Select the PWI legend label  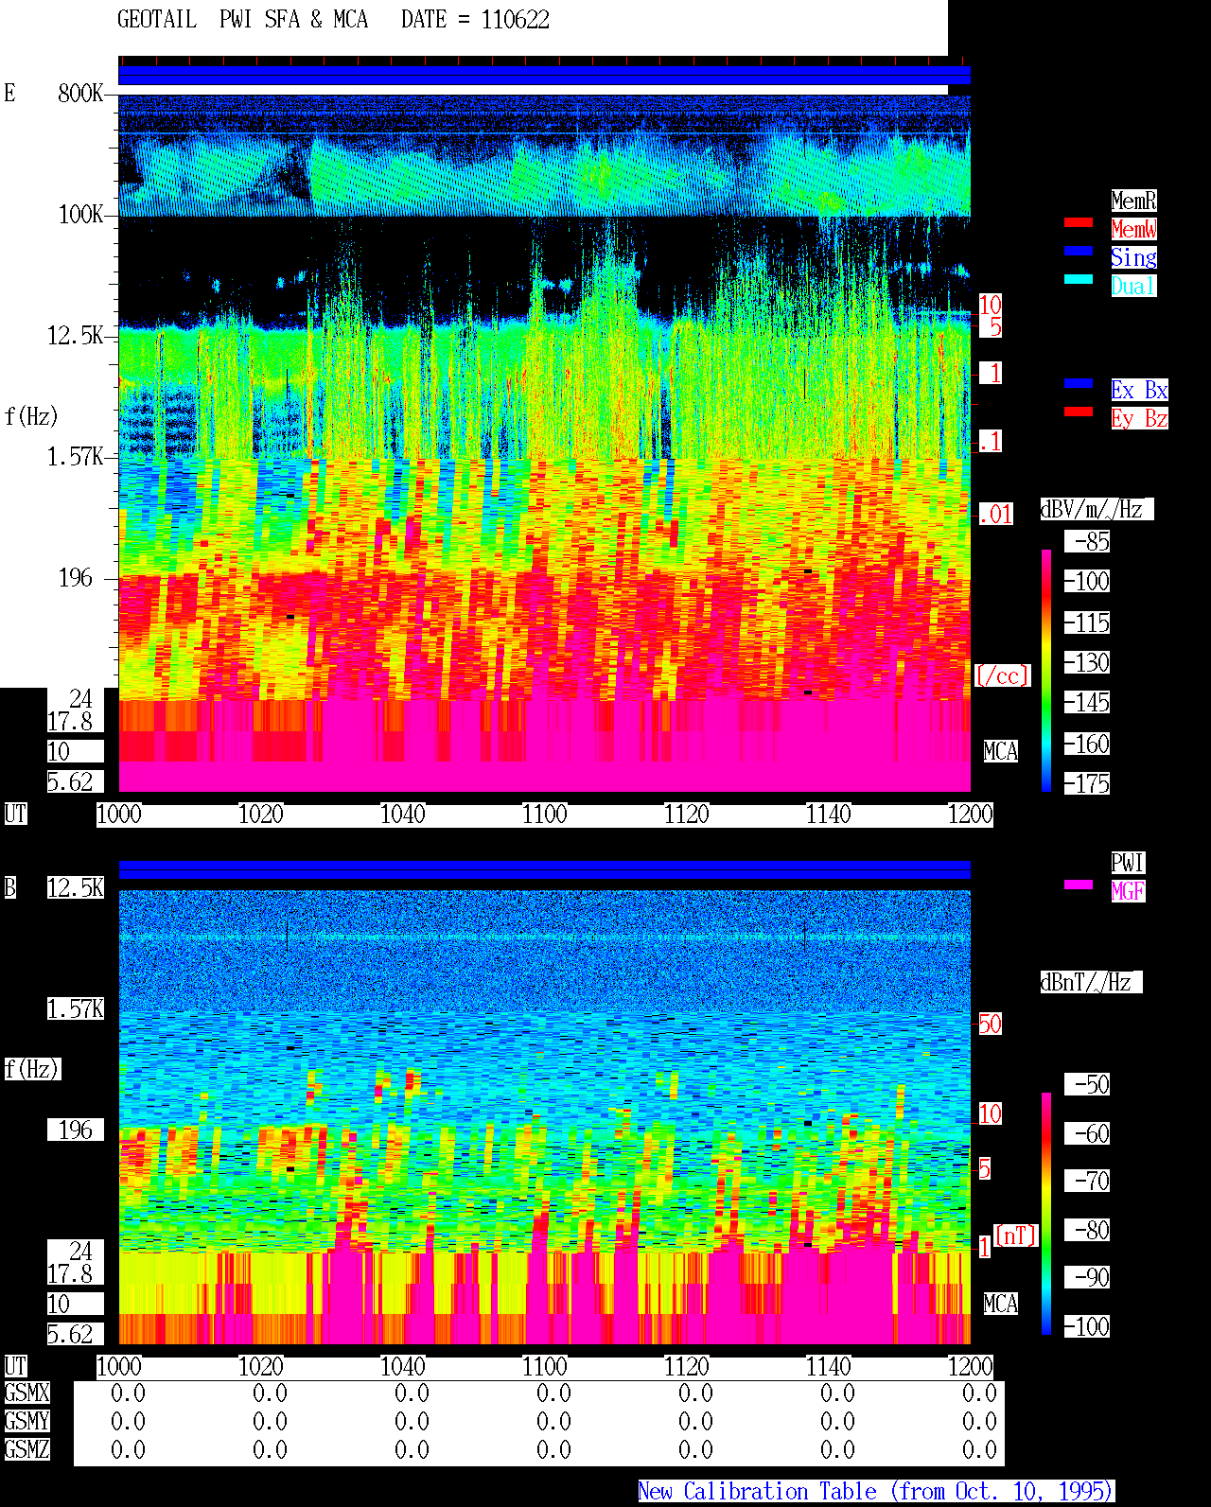[1128, 863]
